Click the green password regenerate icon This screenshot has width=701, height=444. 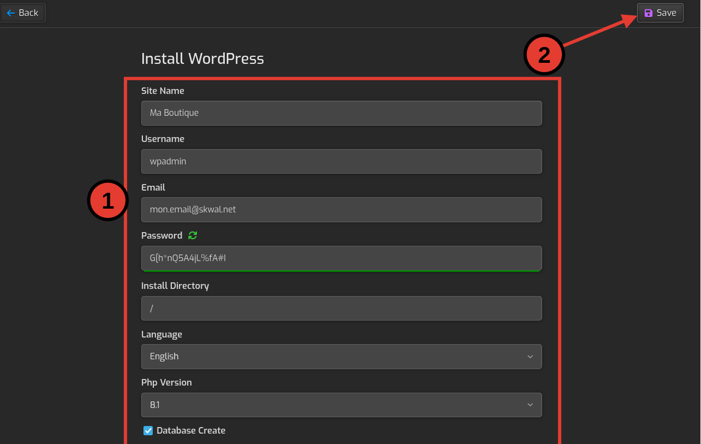point(192,235)
